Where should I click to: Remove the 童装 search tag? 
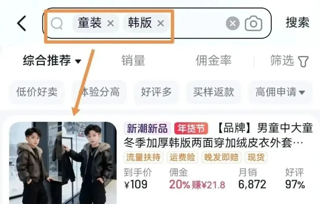110,23
